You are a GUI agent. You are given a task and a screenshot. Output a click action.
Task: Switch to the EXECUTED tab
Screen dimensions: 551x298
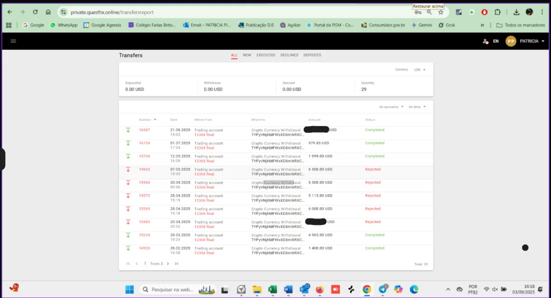pos(266,55)
